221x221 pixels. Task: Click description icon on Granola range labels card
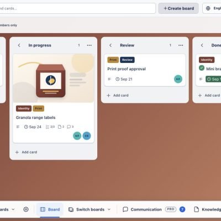pos(18,127)
